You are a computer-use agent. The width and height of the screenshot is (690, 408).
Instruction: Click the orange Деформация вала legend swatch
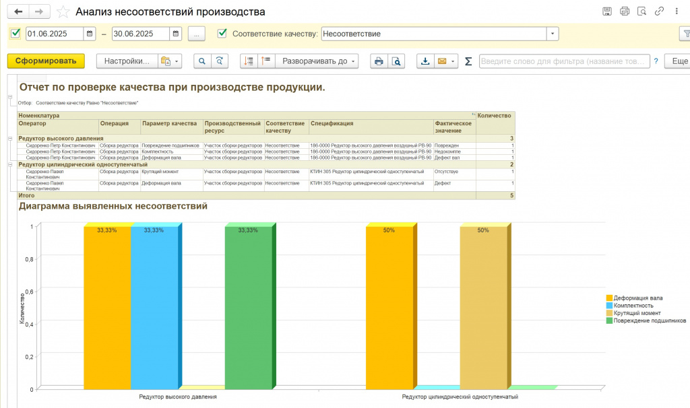(x=609, y=298)
